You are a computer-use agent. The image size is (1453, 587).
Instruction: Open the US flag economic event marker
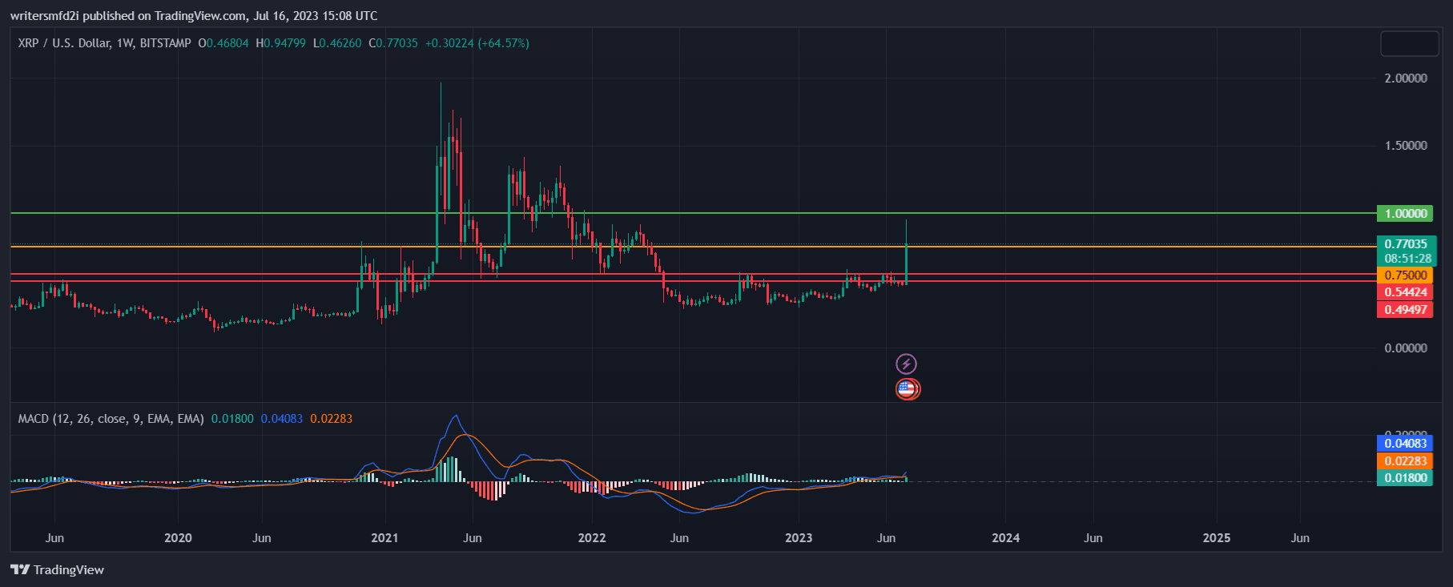907,389
